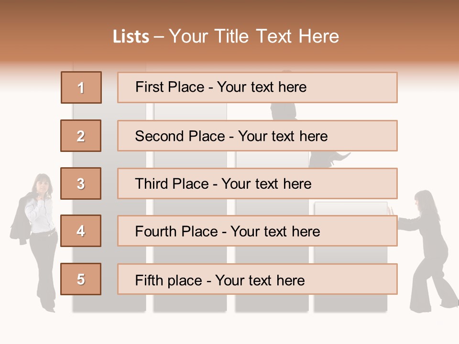Select the number 4 box
Viewport: 459px width, 344px height.
81,231
